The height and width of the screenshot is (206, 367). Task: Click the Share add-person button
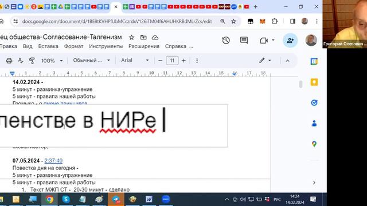290,41
